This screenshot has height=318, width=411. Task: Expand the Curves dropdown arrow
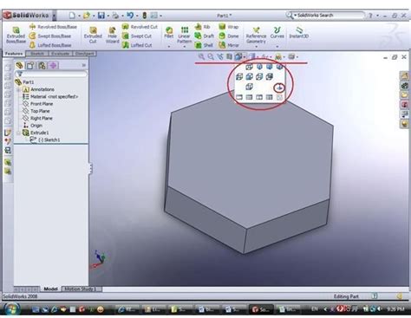[277, 46]
